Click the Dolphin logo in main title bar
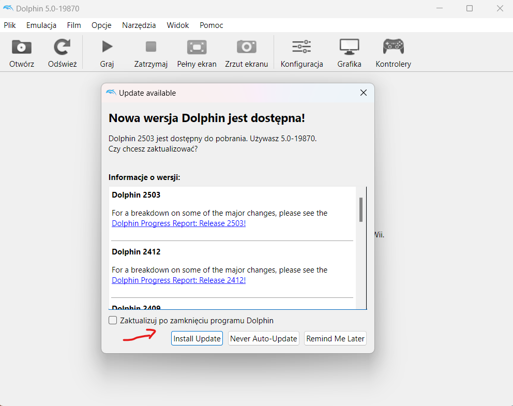513x406 pixels. coord(8,8)
